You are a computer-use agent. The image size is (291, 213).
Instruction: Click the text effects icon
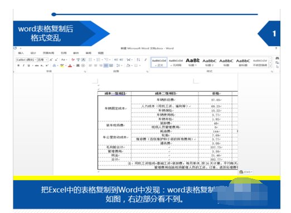click(54, 66)
